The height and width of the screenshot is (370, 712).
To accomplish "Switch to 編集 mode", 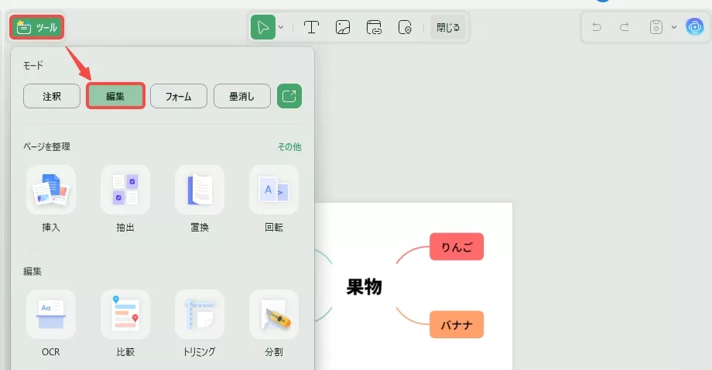I will 115,96.
